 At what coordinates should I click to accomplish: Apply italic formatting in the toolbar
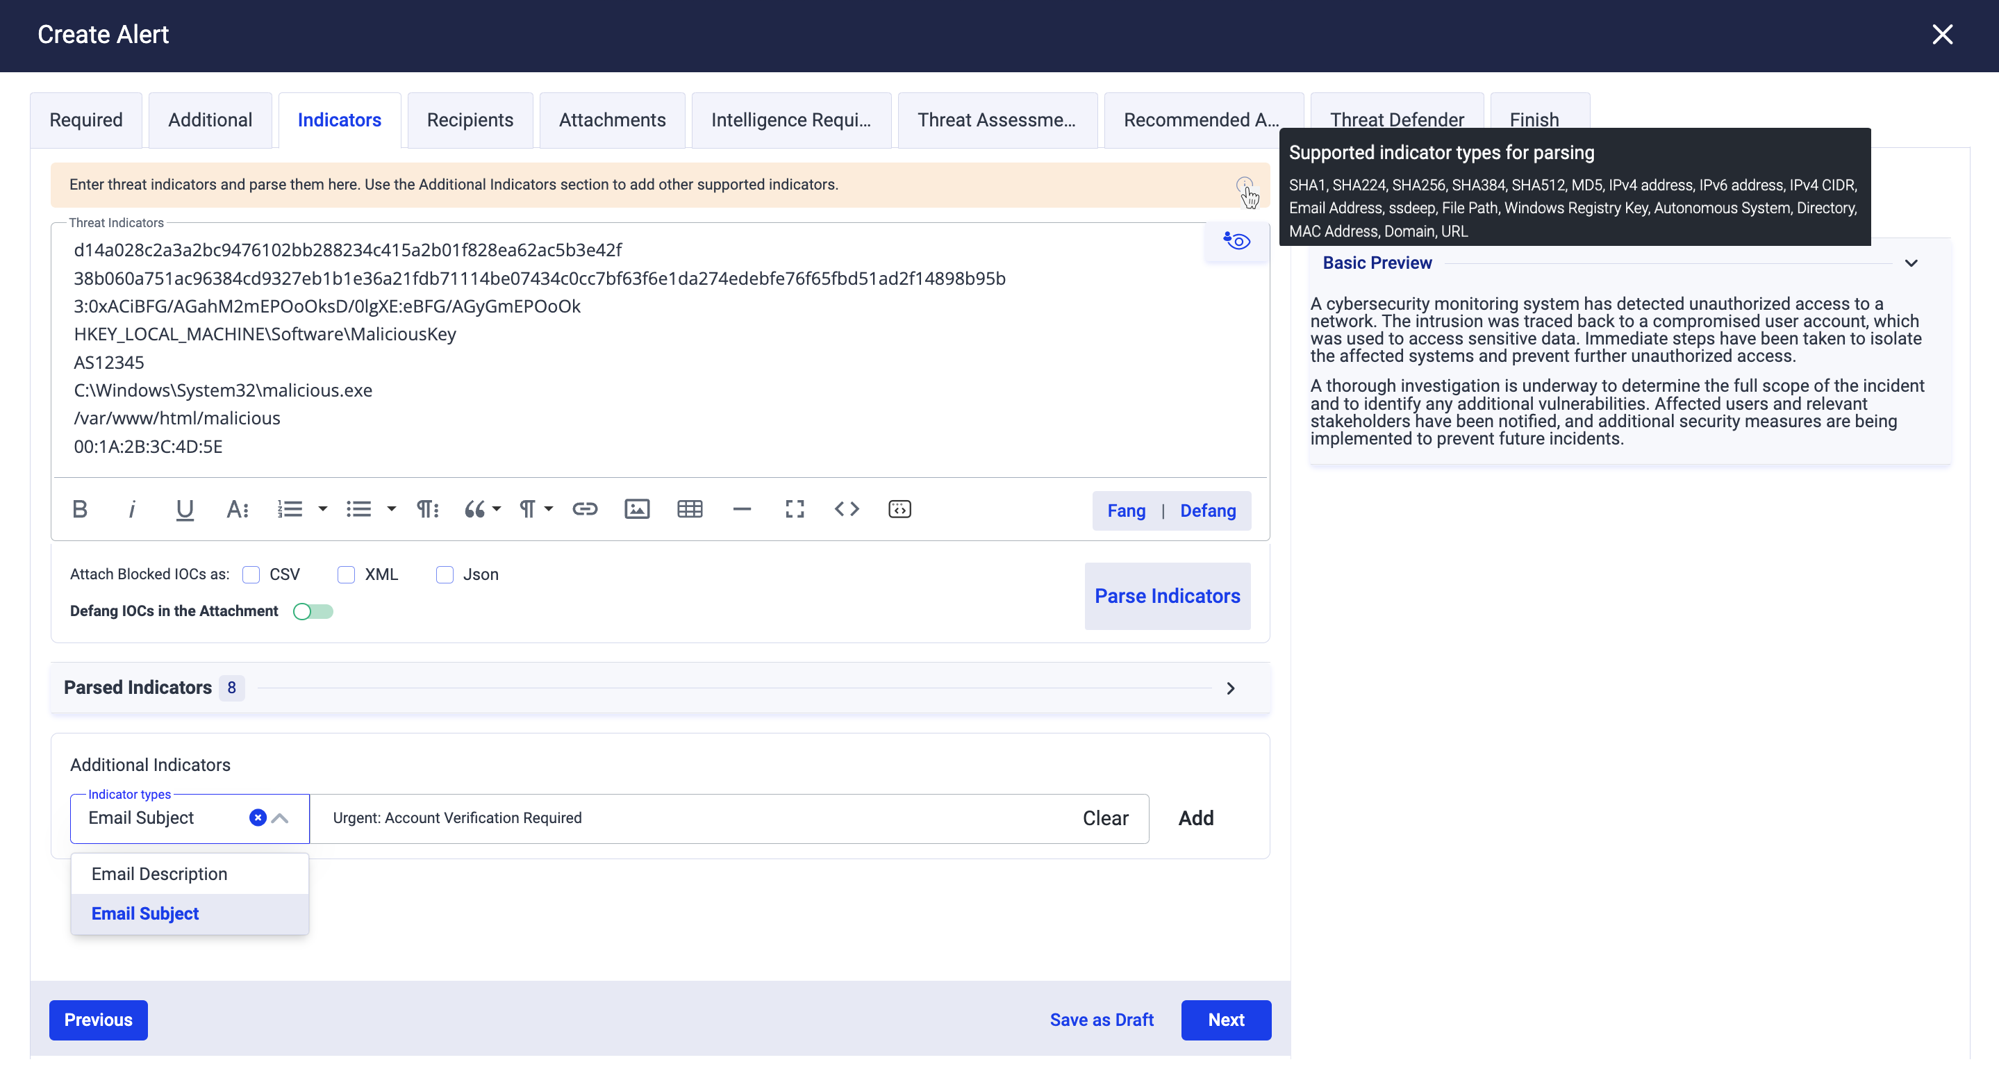pos(132,509)
